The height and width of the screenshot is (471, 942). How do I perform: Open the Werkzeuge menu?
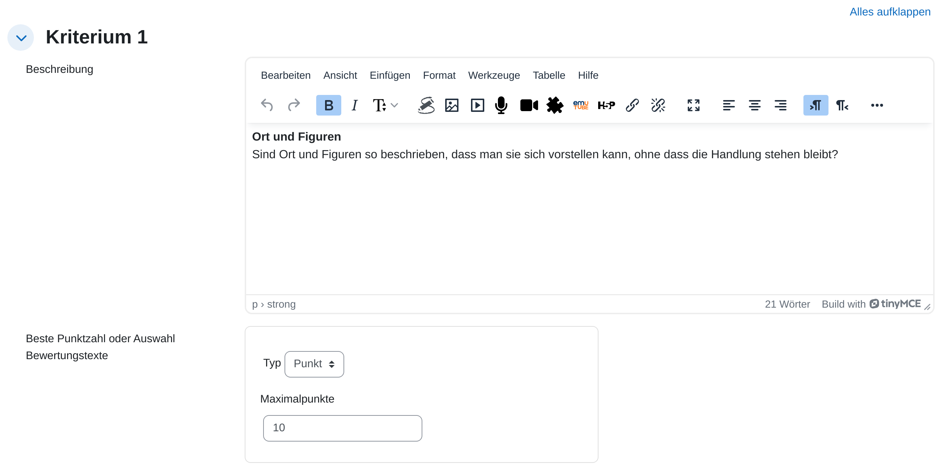click(x=494, y=75)
